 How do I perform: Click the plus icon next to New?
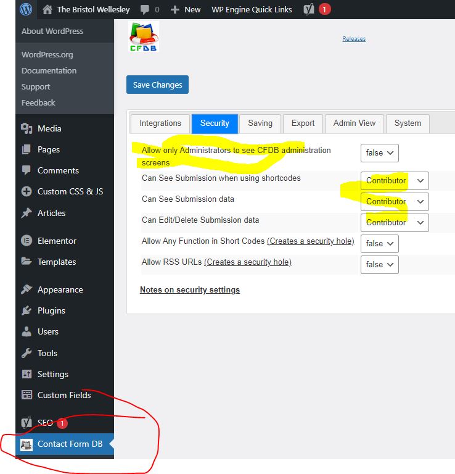(x=175, y=10)
